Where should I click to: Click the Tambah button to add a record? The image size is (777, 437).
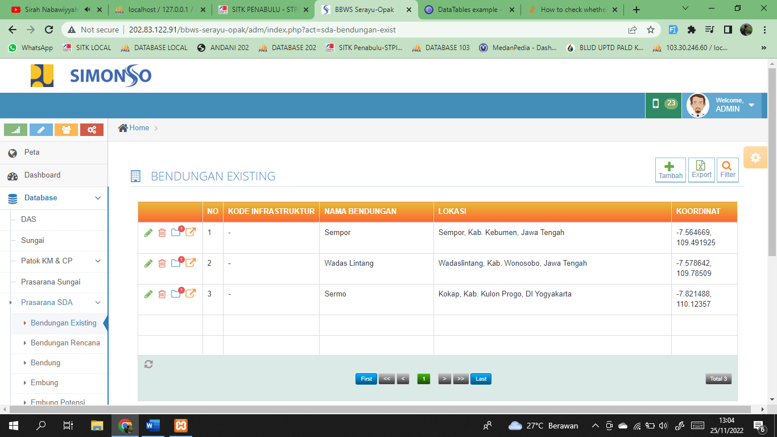[671, 170]
